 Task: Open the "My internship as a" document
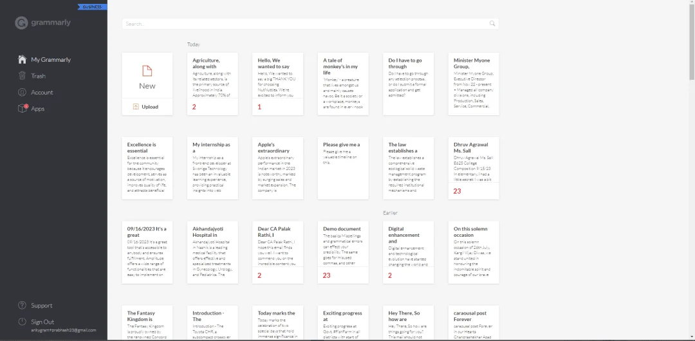click(212, 168)
